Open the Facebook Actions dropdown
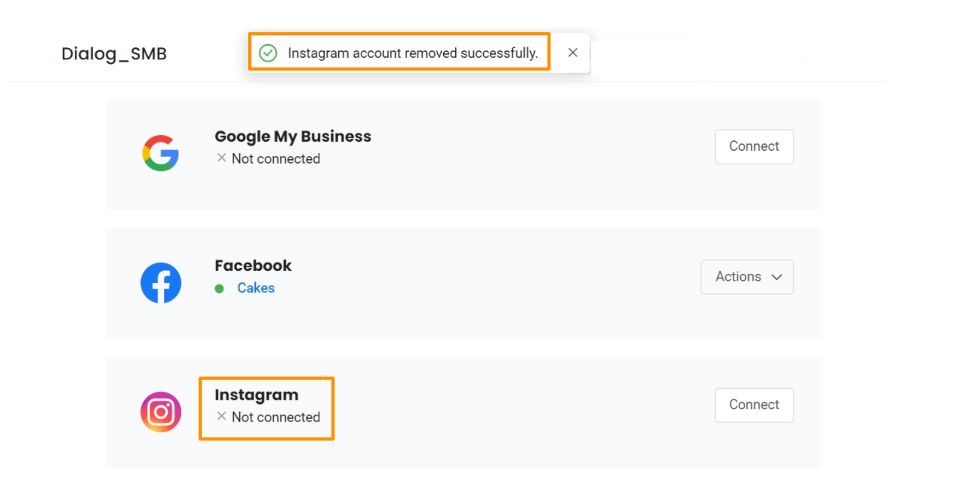This screenshot has width=963, height=490. [x=746, y=277]
